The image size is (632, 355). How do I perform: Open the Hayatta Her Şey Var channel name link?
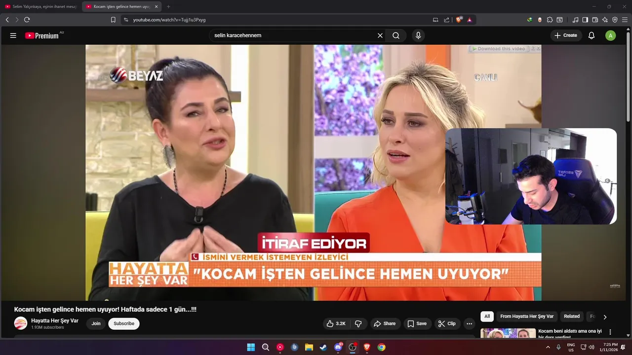(55, 320)
